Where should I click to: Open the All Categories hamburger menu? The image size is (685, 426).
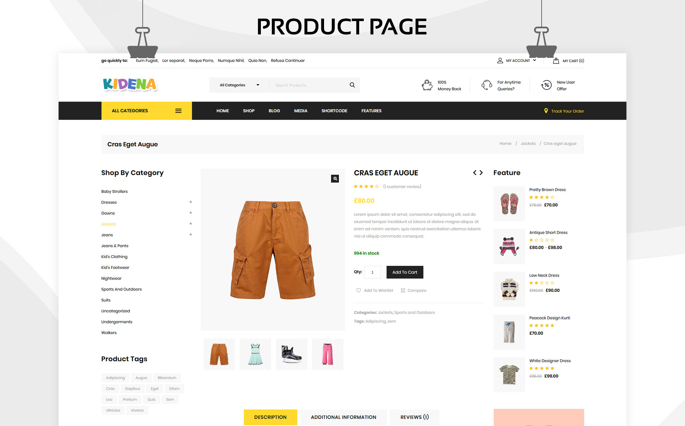[178, 111]
